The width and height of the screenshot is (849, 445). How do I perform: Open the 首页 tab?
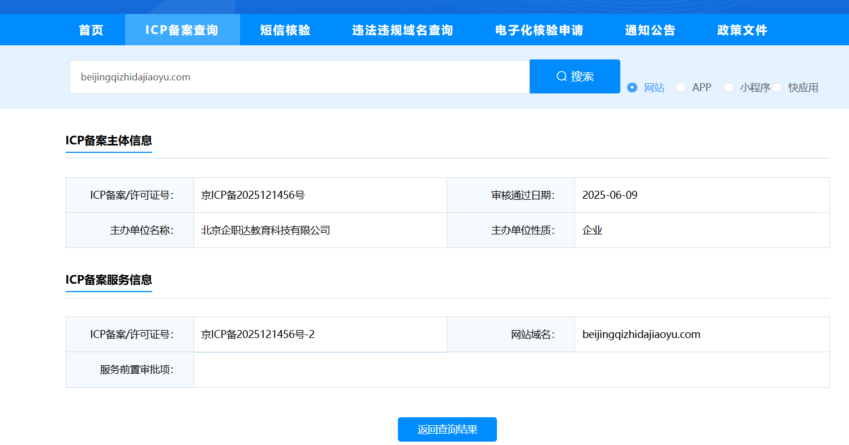91,30
